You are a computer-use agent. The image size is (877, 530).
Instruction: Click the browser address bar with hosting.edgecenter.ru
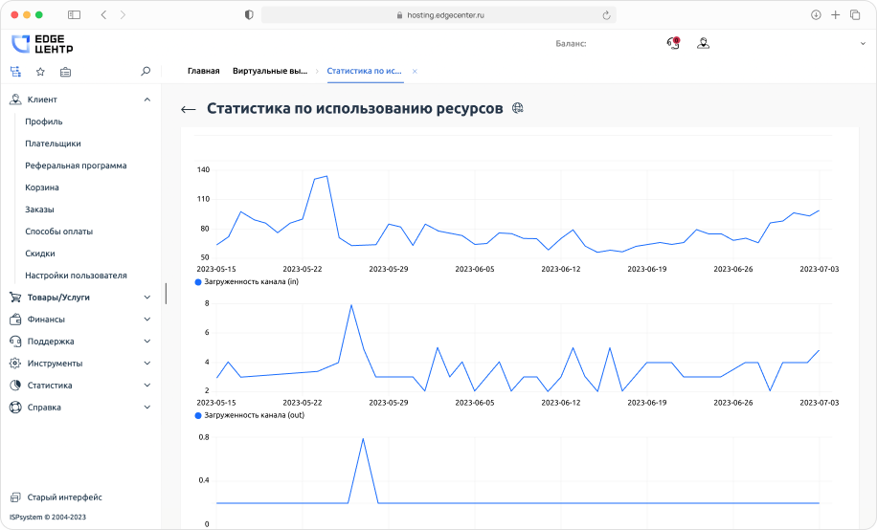[438, 15]
